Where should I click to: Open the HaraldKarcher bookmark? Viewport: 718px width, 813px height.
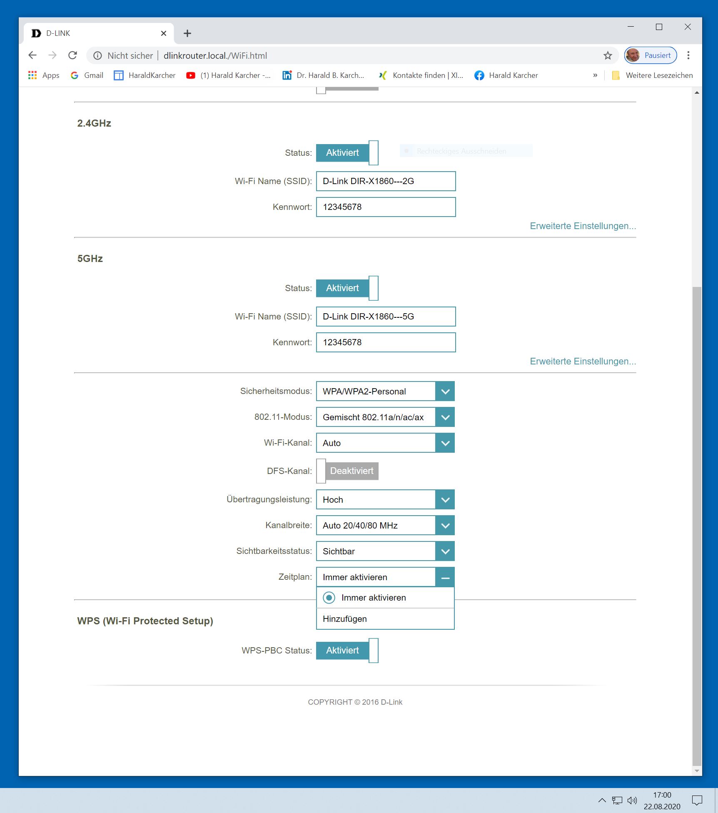[x=145, y=75]
